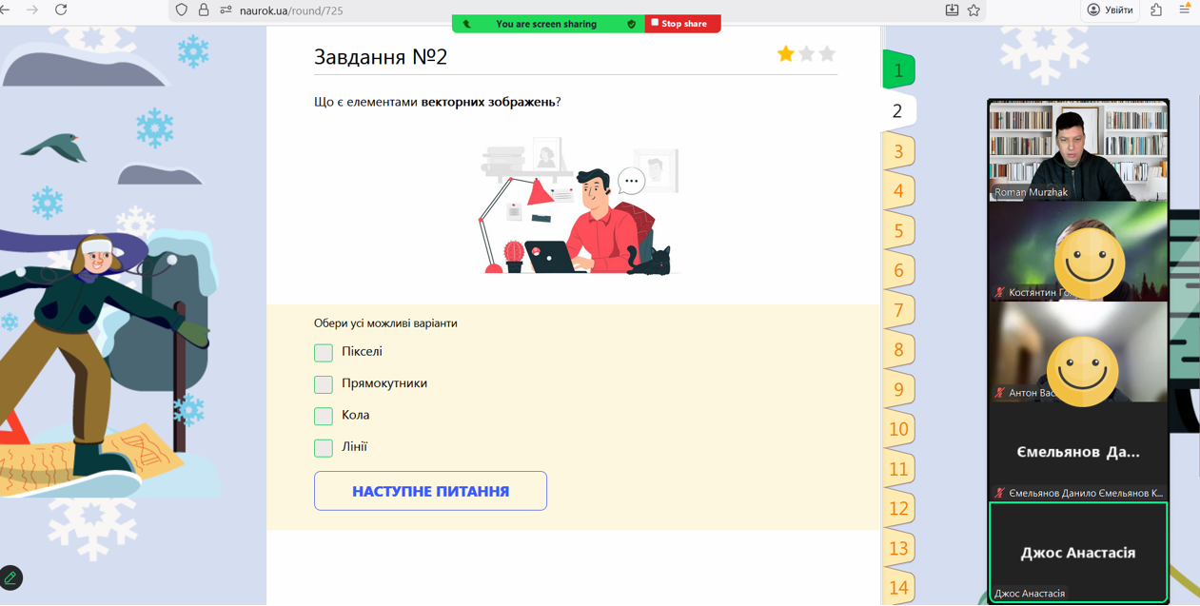This screenshot has height=606, width=1200.
Task: Open the browser extensions puzzle icon
Action: coord(1156,10)
